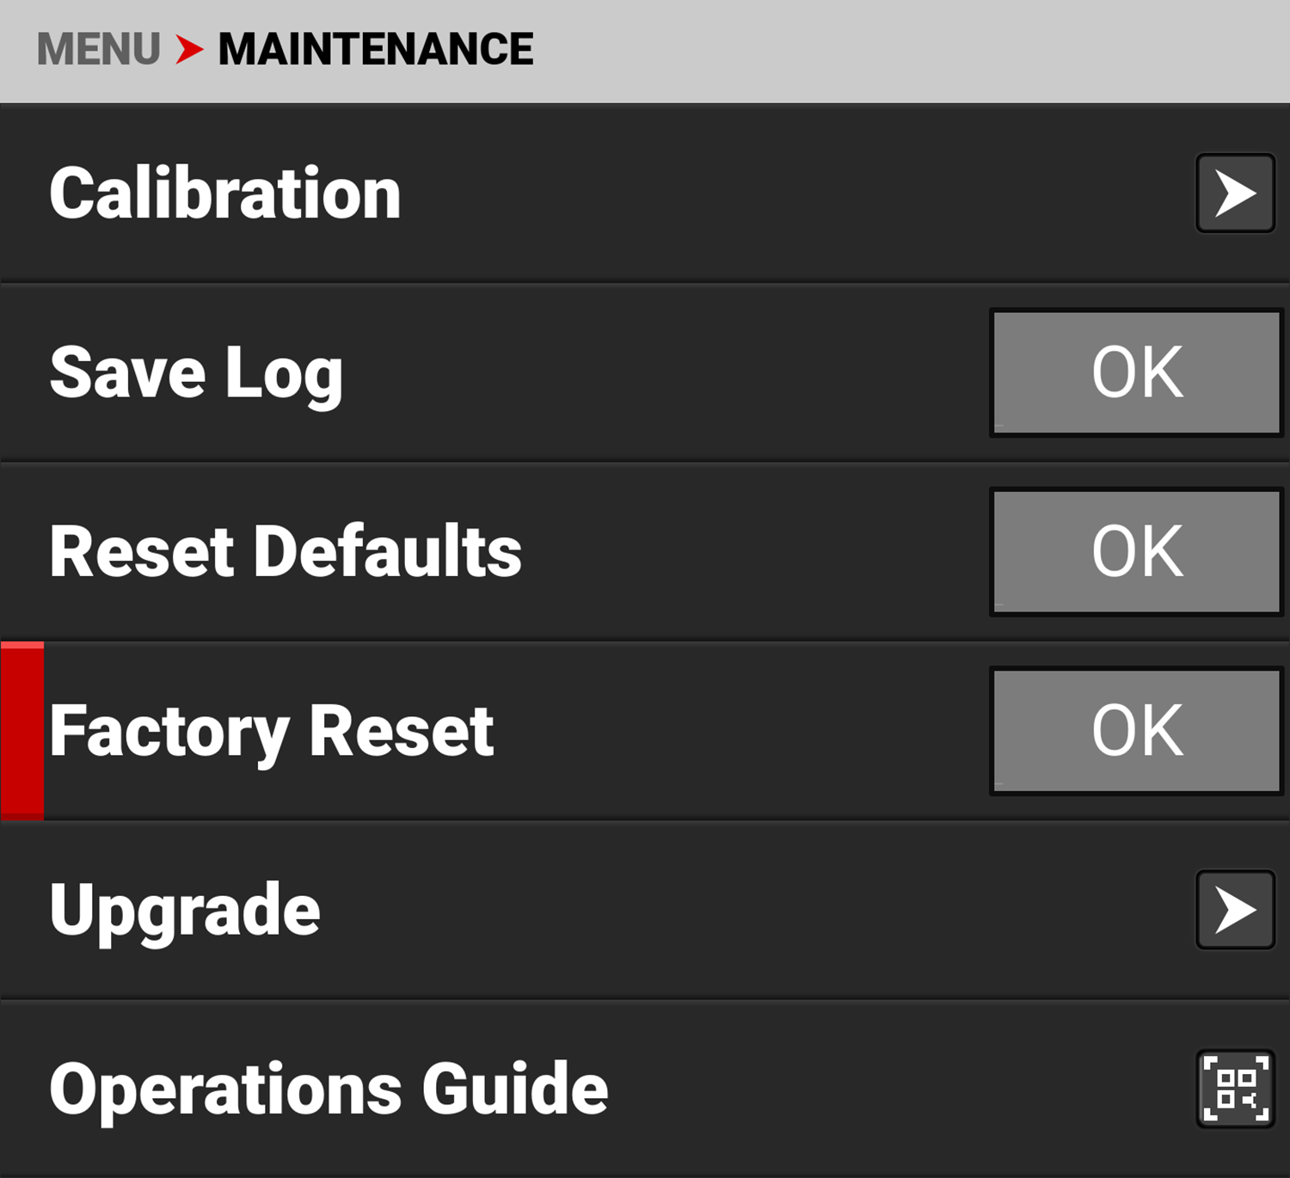
Task: Click empty area of Operations Guide row
Action: tap(903, 1089)
